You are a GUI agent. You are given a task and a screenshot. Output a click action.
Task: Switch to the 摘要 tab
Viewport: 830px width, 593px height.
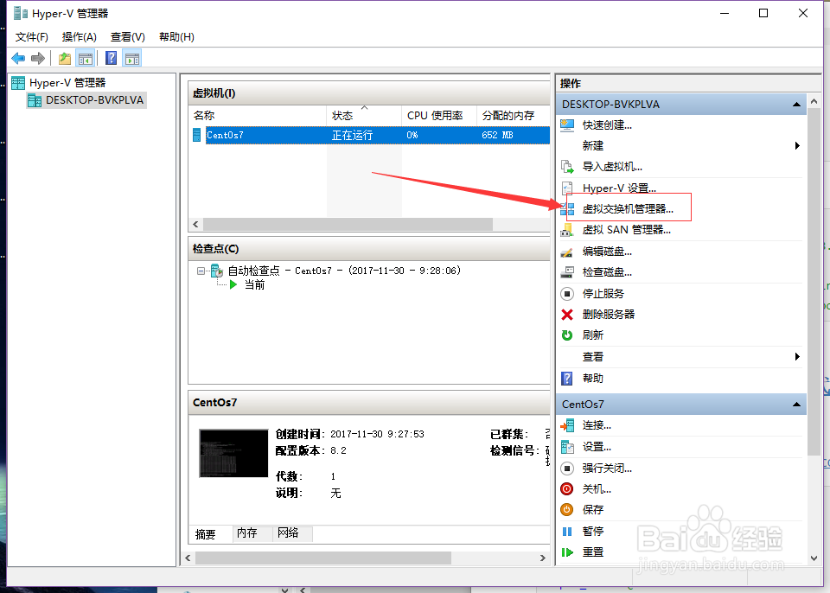(206, 534)
